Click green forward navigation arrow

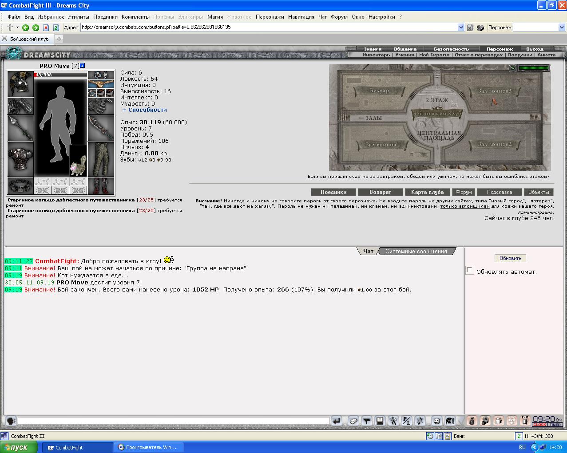tap(36, 28)
